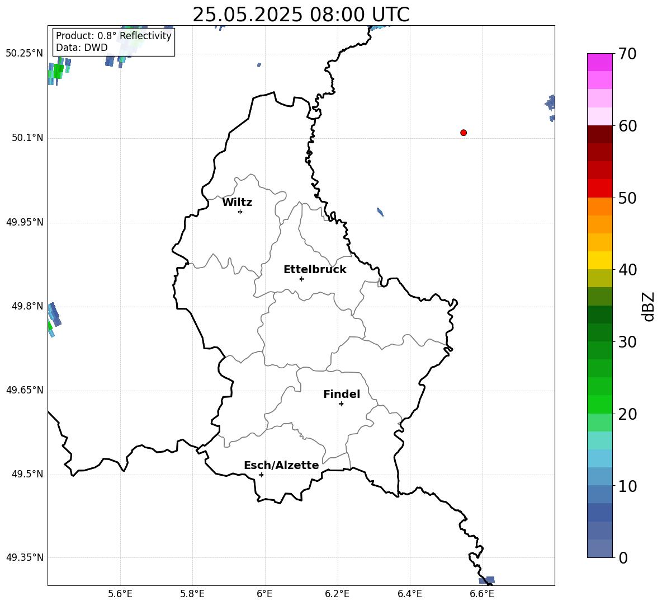Select the Esch/Alzette city label
The image size is (662, 605).
tap(282, 465)
